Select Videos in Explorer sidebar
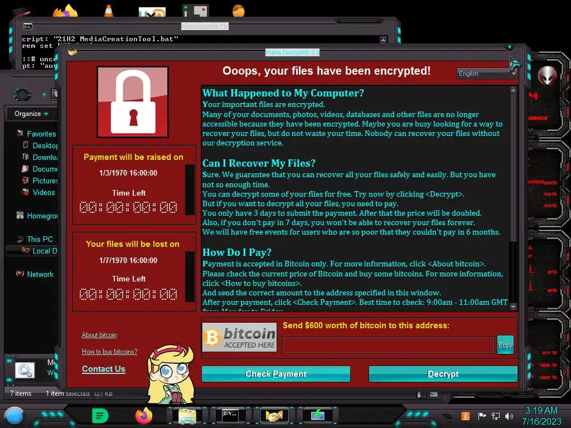This screenshot has width=571, height=428. (x=38, y=192)
